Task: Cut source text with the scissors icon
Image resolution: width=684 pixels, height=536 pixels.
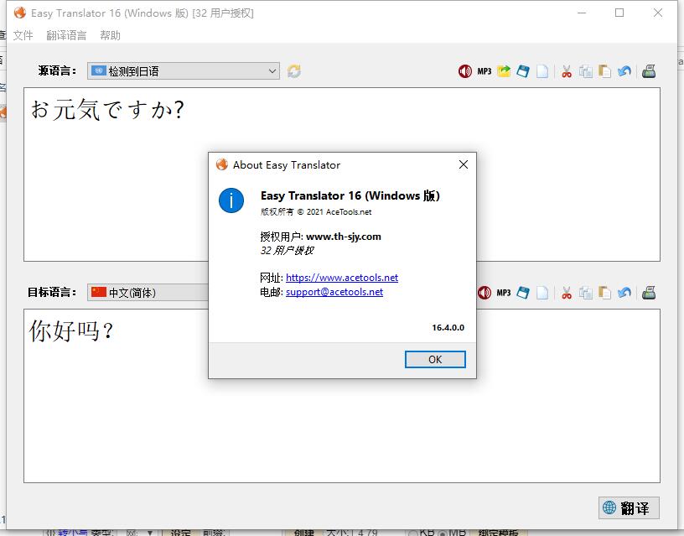Action: point(567,71)
